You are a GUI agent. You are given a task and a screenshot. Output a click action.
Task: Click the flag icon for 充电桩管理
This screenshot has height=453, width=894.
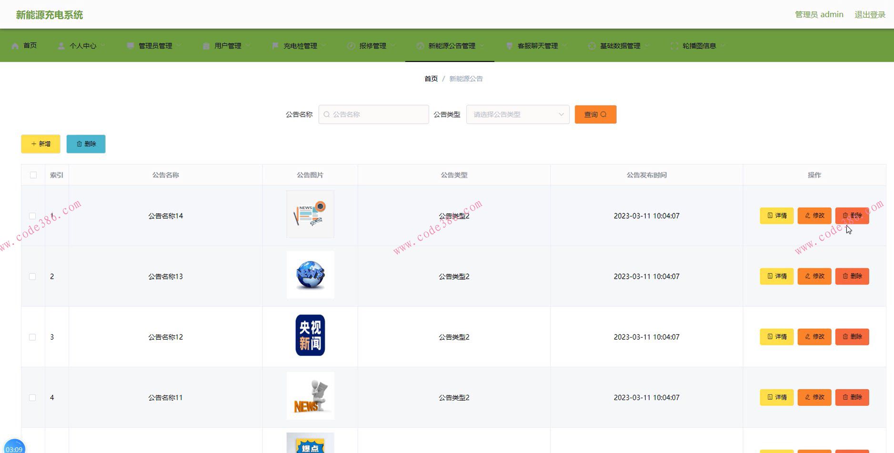coord(275,46)
